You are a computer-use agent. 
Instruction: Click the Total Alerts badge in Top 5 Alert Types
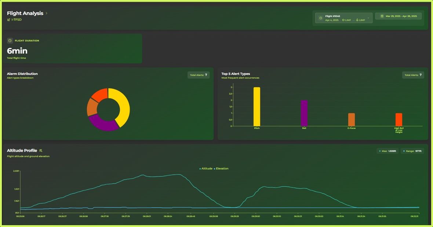click(x=413, y=75)
